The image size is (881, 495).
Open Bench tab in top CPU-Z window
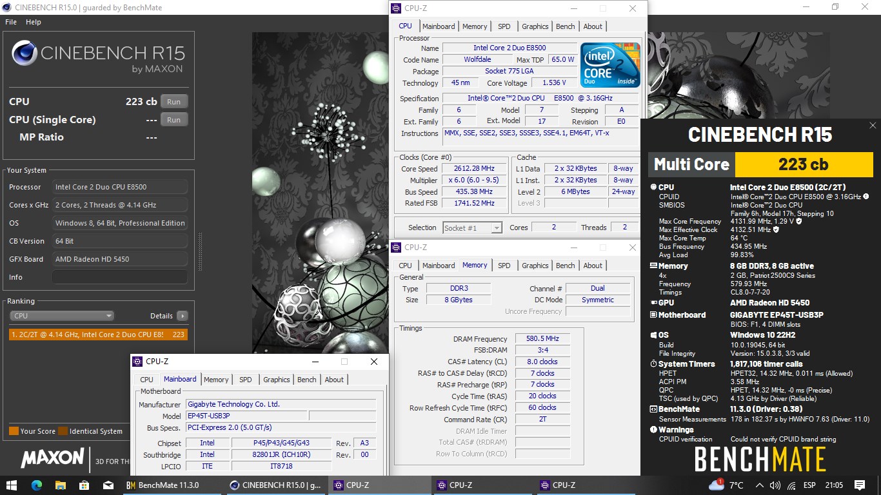pyautogui.click(x=566, y=26)
